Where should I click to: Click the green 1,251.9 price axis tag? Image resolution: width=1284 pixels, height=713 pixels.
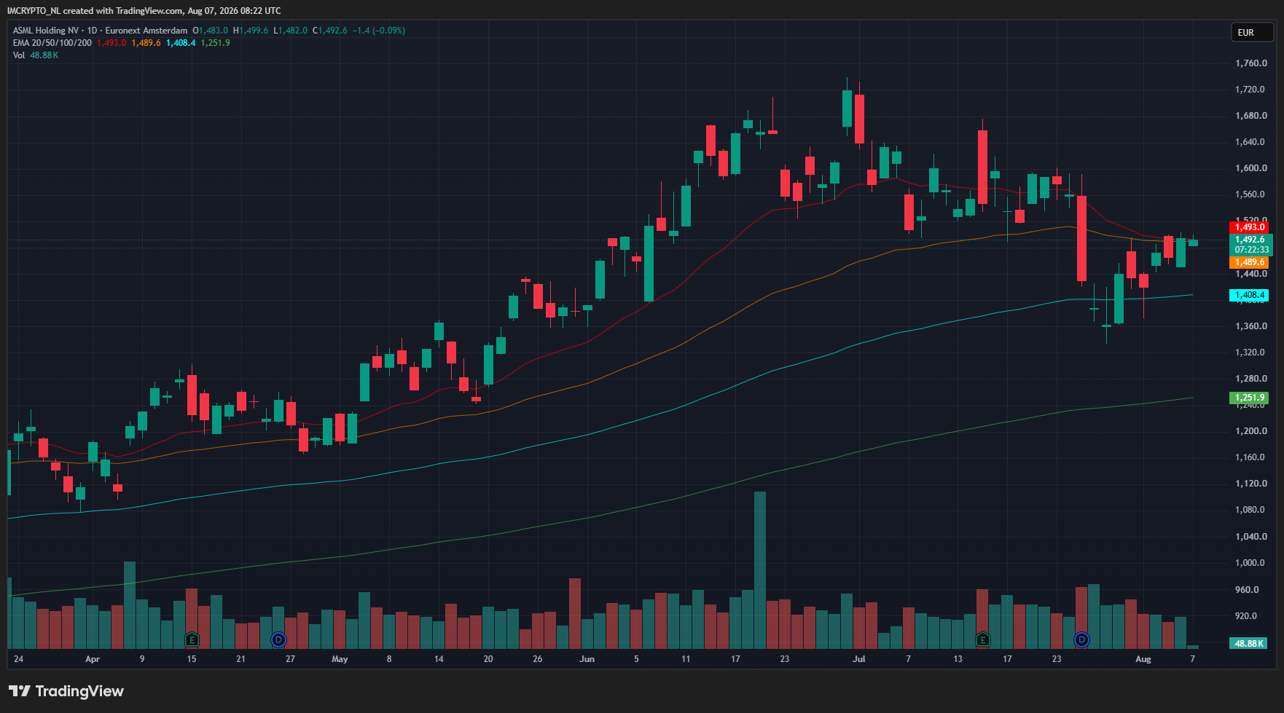pyautogui.click(x=1249, y=398)
